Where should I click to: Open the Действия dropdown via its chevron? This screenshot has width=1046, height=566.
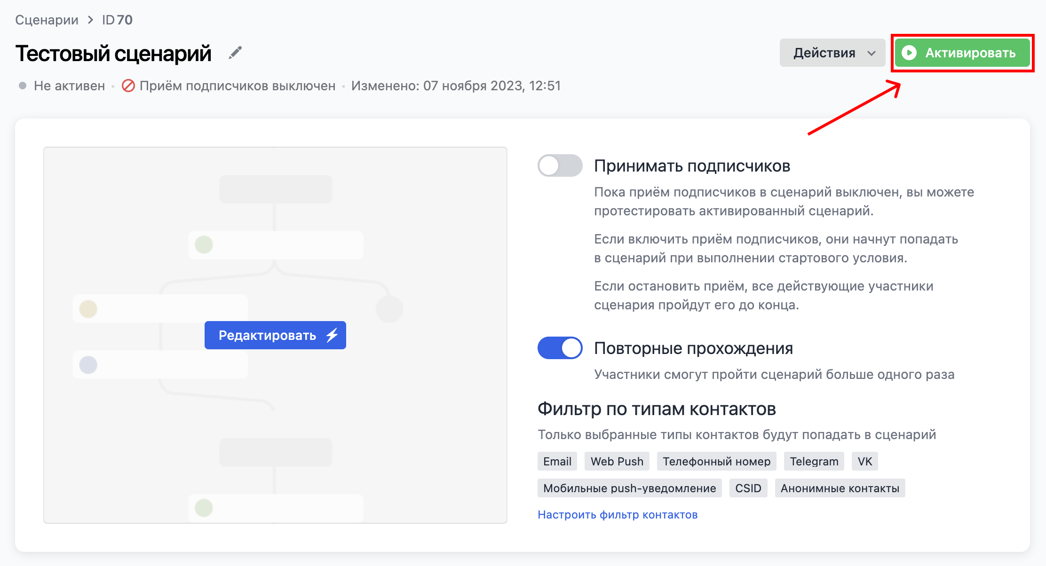coord(872,53)
